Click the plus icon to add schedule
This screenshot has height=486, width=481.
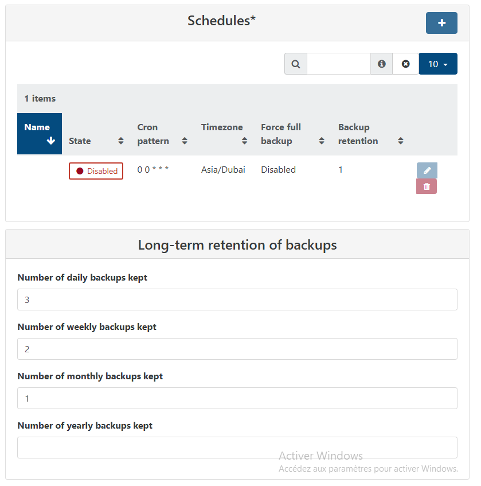(441, 23)
